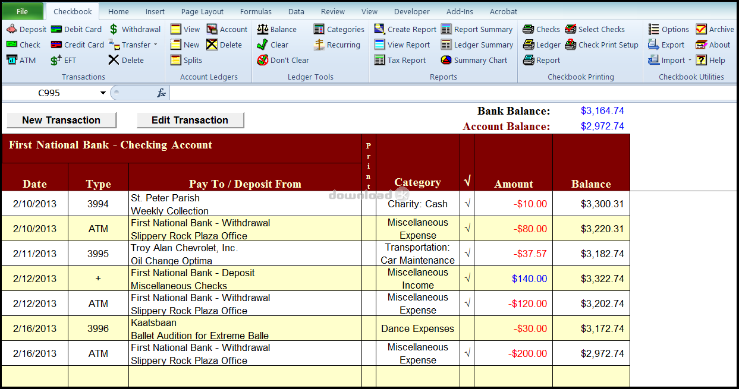Image resolution: width=739 pixels, height=389 pixels.
Task: Click the Check Print Setup icon
Action: tap(571, 45)
